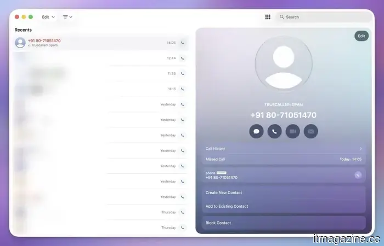384x246 pixels.
Task: Open the filter calls dropdown
Action: point(67,17)
